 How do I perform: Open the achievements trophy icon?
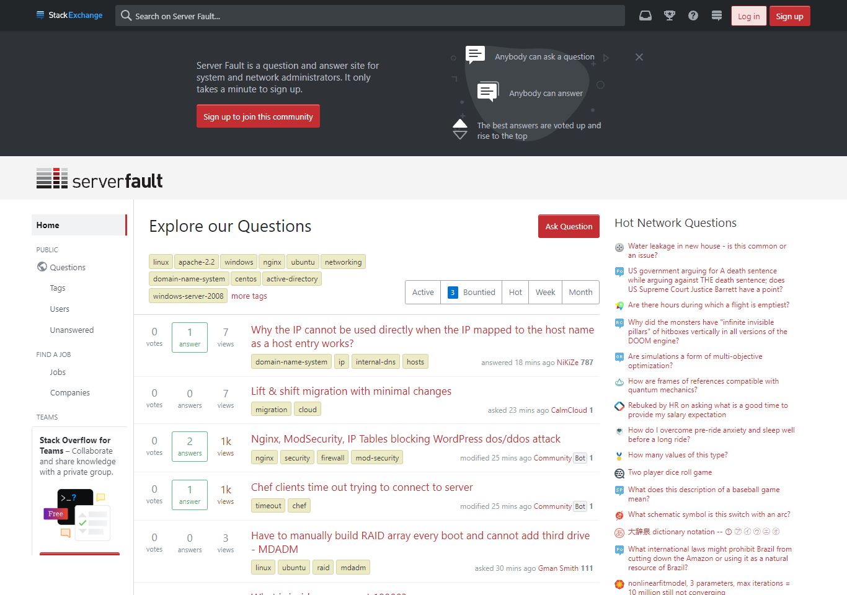click(670, 16)
